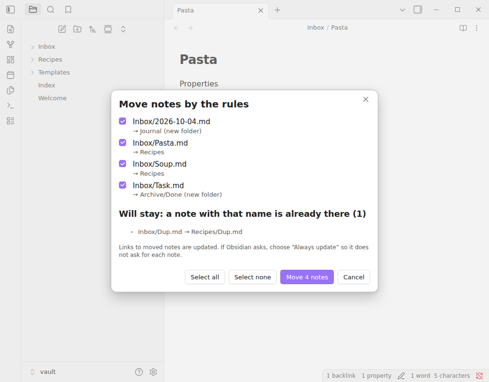This screenshot has width=489, height=382.
Task: Click the sync status icon in status bar
Action: click(479, 376)
